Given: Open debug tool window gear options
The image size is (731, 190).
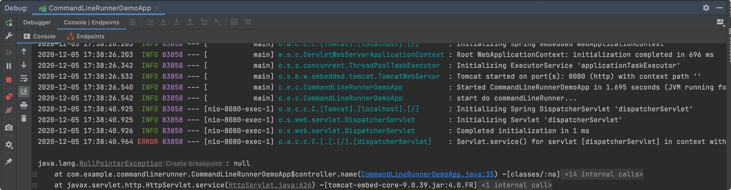Looking at the screenshot, I should tap(706, 8).
